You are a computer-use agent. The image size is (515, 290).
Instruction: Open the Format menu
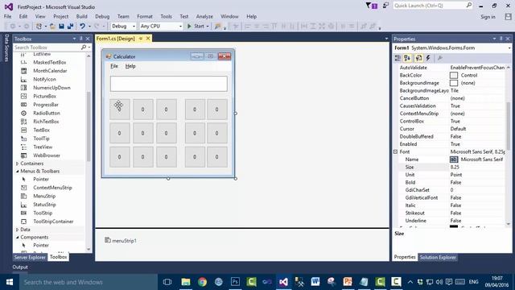(145, 16)
